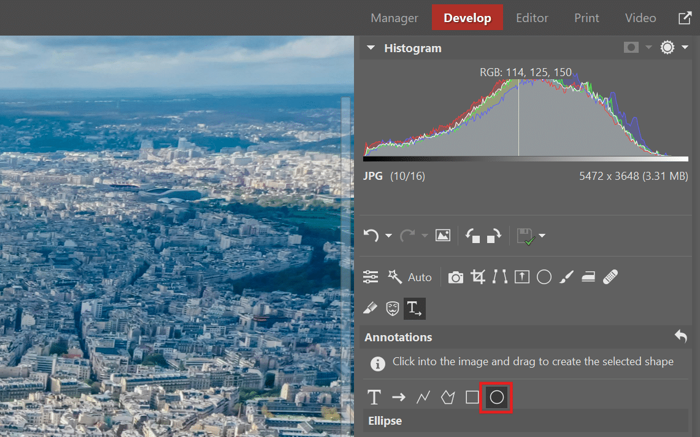The image size is (700, 437).
Task: Select the Crop tool icon
Action: pos(478,277)
